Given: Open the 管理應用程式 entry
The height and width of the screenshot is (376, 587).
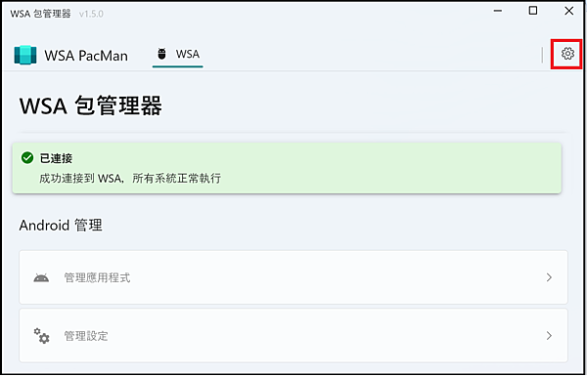Looking at the screenshot, I should click(293, 277).
